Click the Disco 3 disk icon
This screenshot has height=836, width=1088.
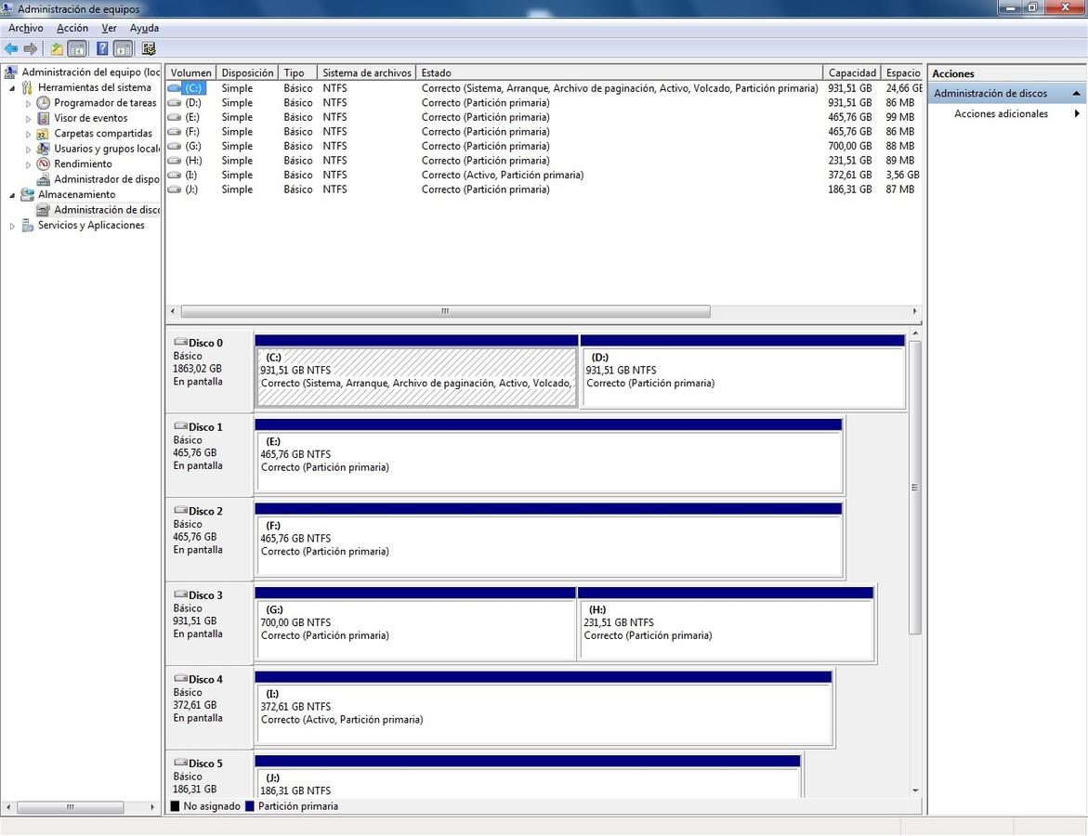coord(180,595)
